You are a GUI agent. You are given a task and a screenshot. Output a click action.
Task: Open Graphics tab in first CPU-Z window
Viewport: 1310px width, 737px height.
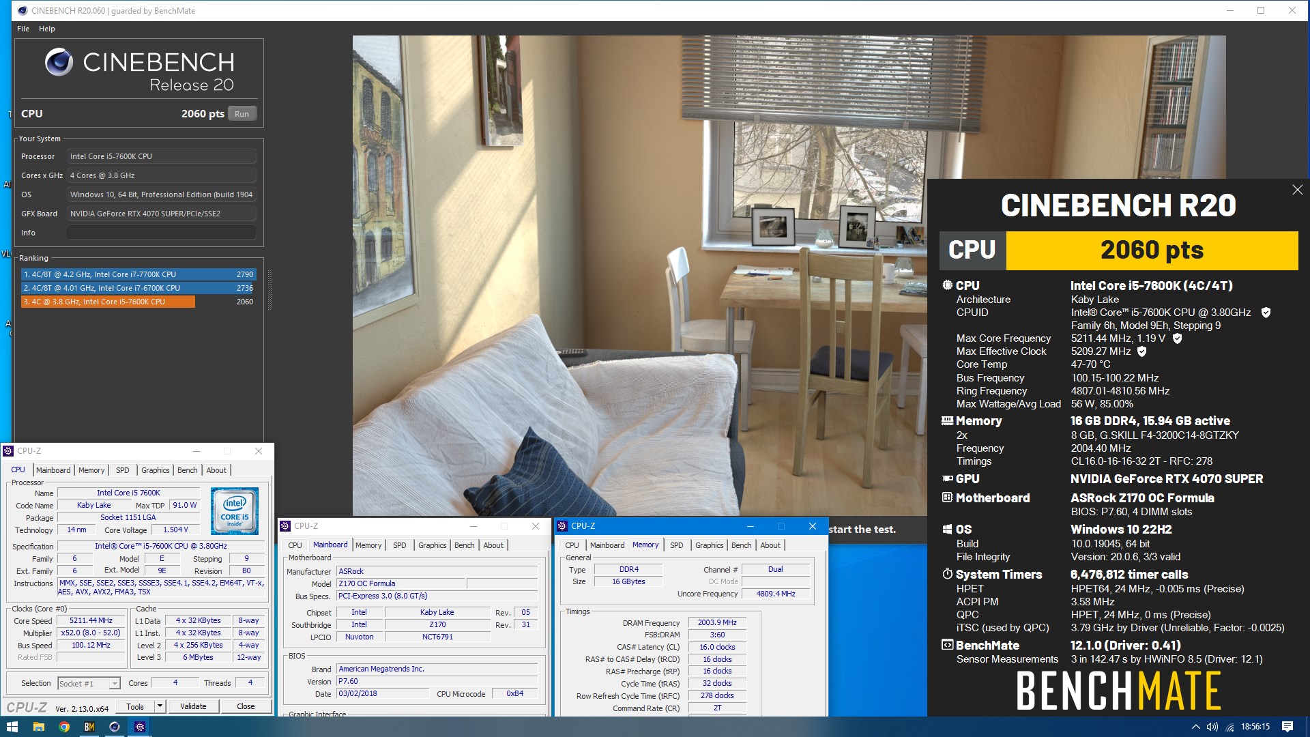pyautogui.click(x=156, y=470)
